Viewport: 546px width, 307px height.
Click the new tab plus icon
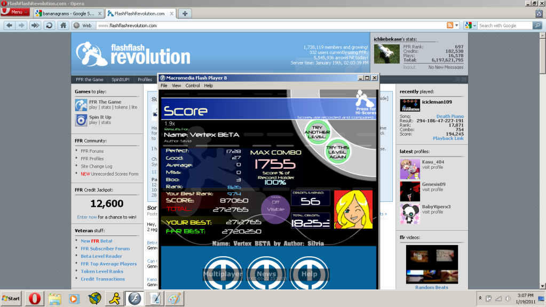(185, 13)
